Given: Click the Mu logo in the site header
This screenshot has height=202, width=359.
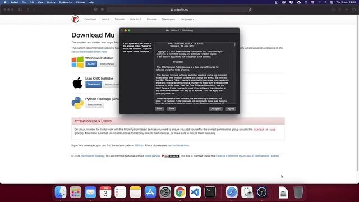Looking at the screenshot, I should click(75, 19).
